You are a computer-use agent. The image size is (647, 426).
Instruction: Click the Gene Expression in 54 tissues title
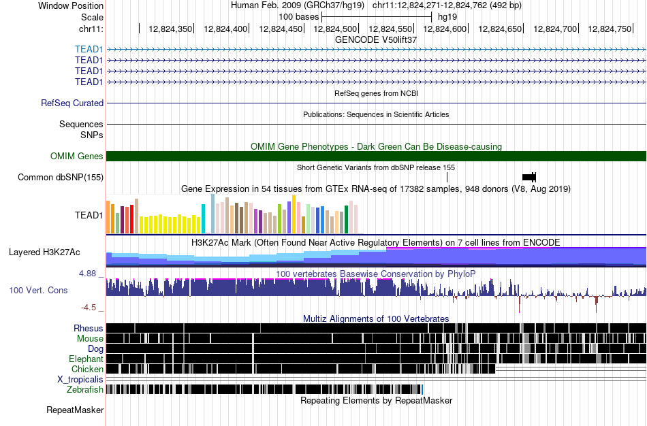(376, 189)
